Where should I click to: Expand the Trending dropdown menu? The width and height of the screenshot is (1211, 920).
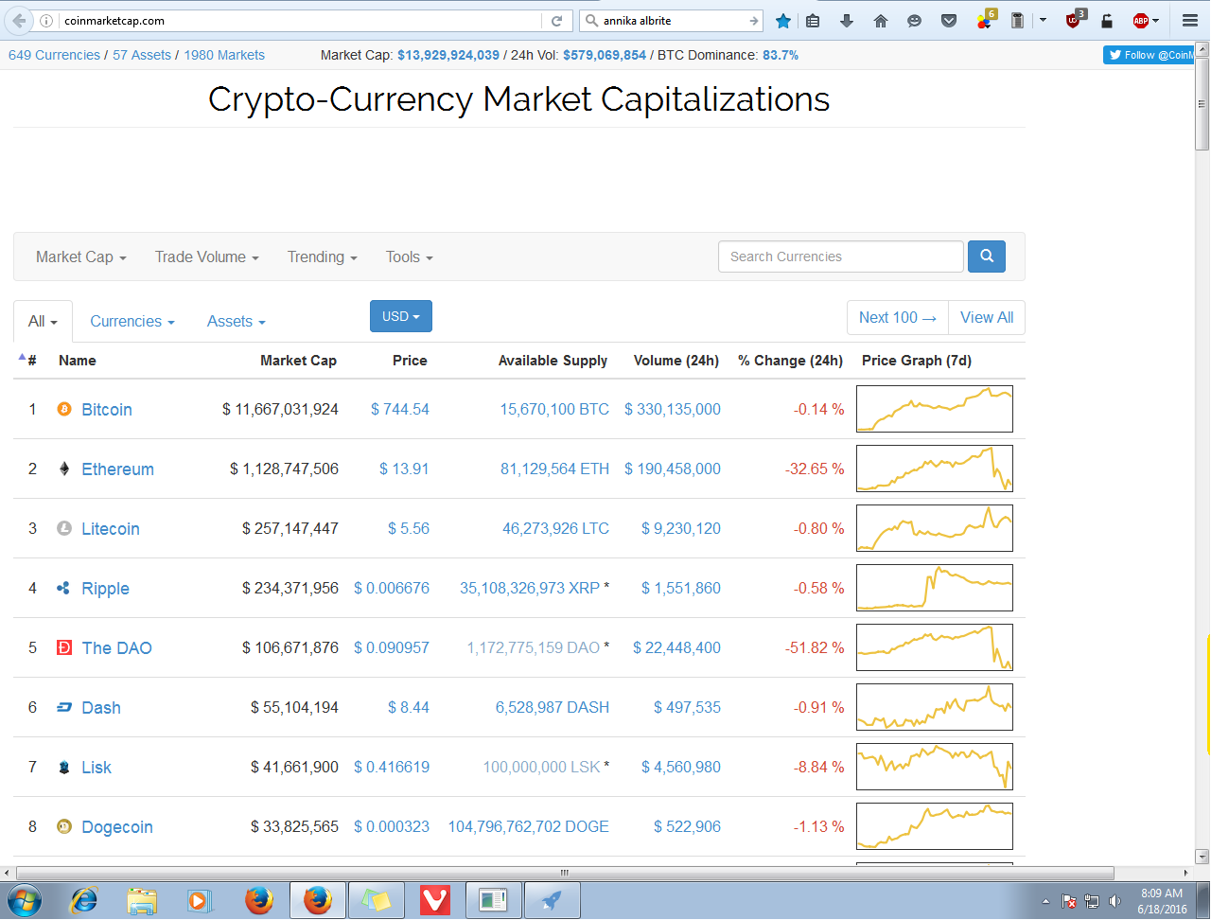tap(323, 257)
